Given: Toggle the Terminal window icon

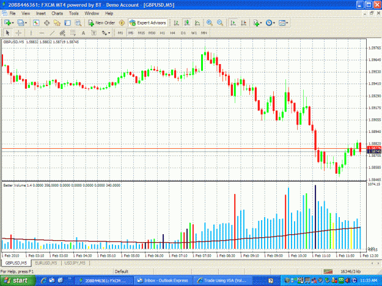Looking at the screenshot, I should click(x=67, y=23).
